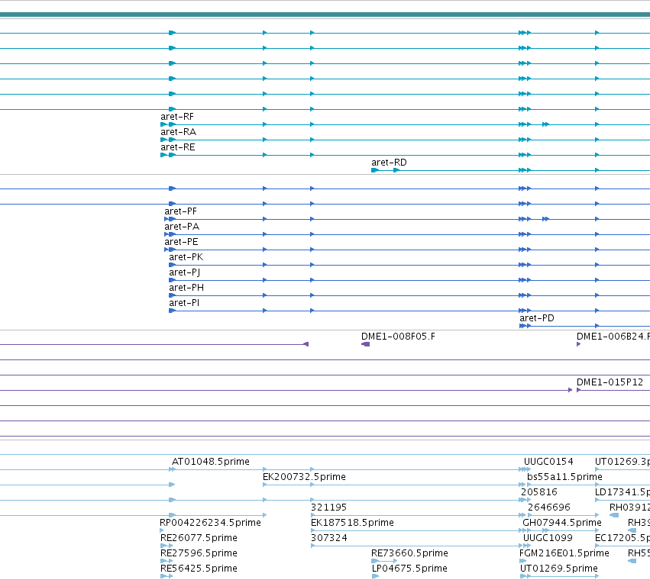Click the aret-PF extra double-arrow exon glyph

545,219
